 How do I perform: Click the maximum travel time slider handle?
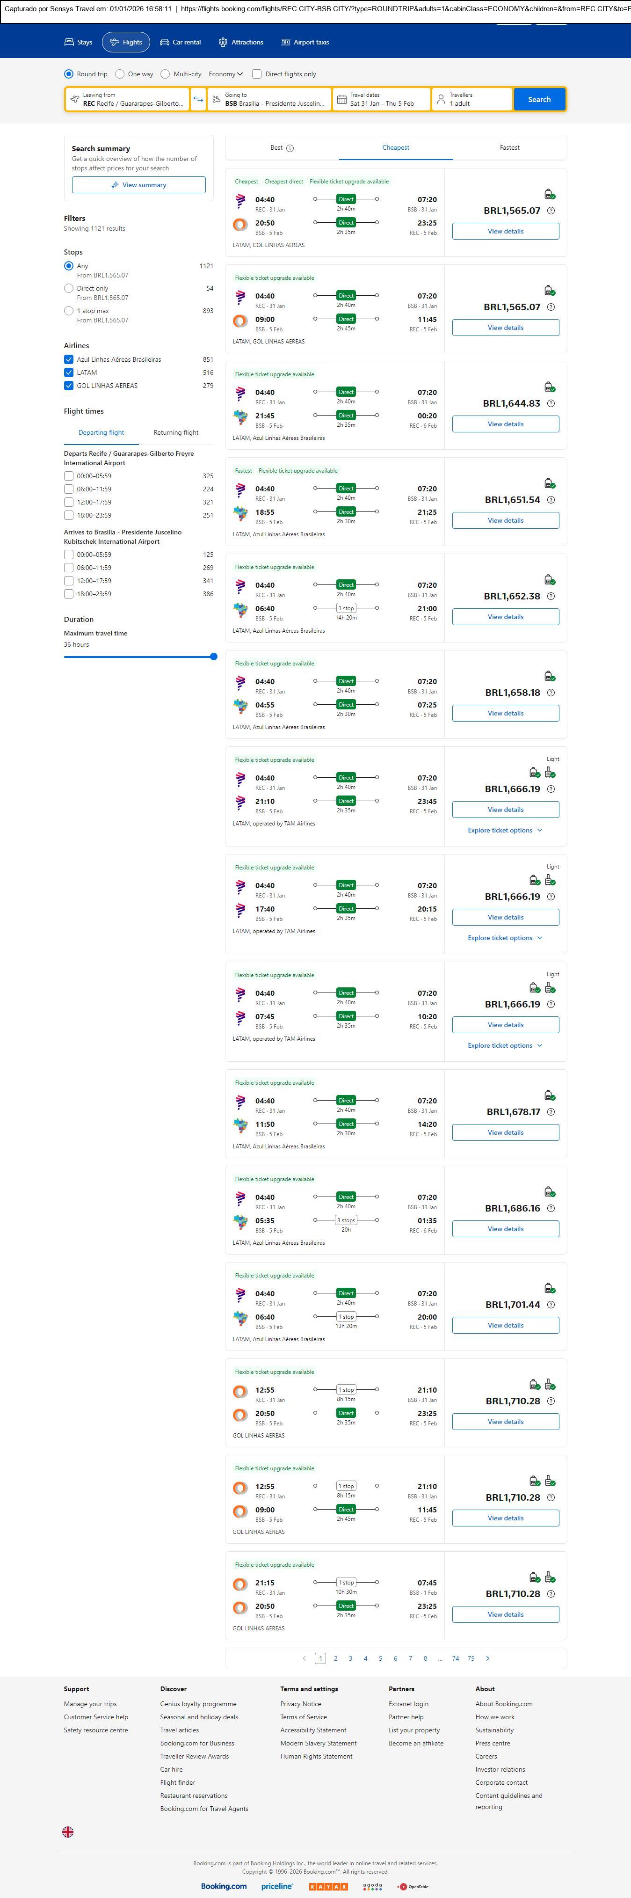point(213,657)
